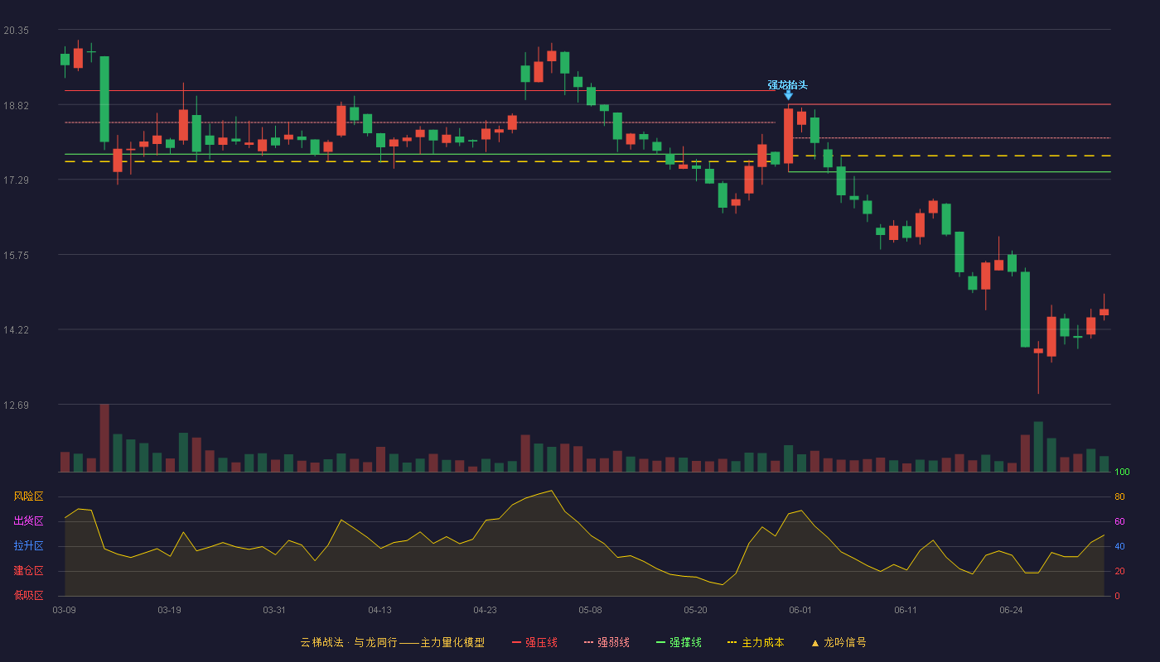Click the 15.75 price axis label
The image size is (1160, 662).
(16, 256)
